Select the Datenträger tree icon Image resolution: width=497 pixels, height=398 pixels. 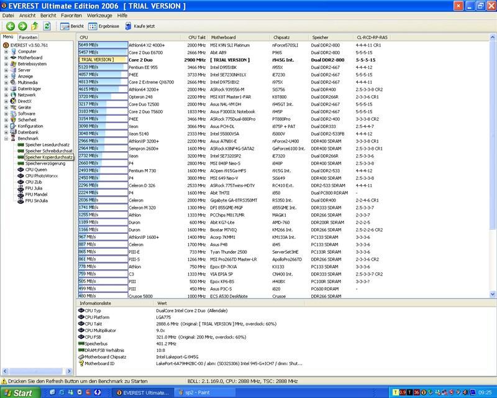[13, 88]
